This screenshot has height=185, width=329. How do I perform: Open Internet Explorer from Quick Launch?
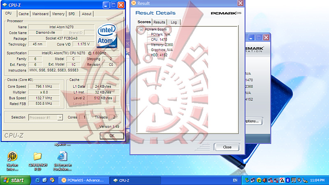click(x=37, y=180)
